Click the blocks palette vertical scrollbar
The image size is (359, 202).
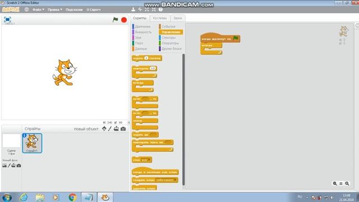183,120
